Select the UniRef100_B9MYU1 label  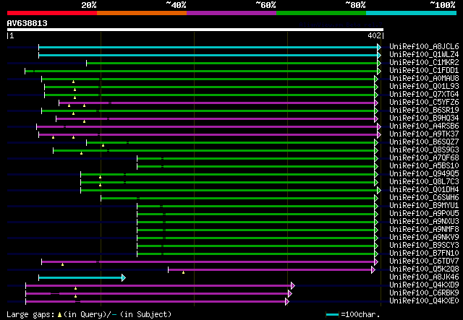424,206
